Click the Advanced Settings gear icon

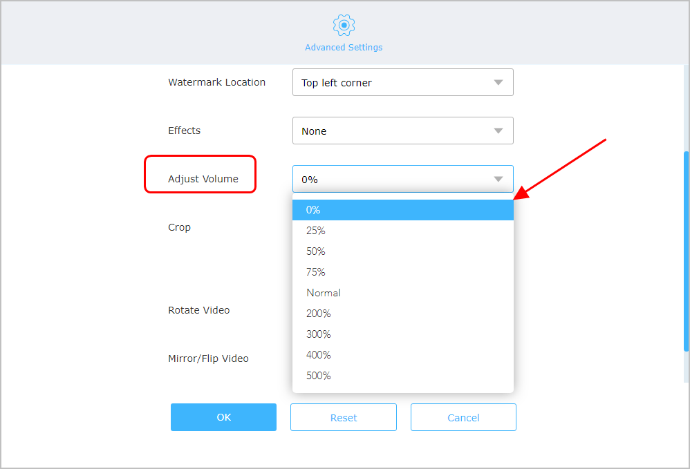click(344, 25)
